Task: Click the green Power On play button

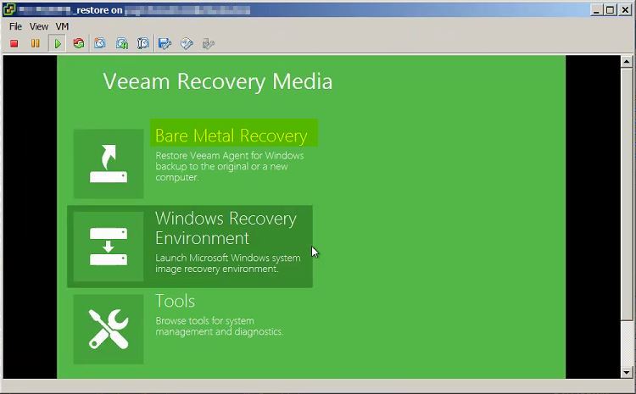Action: (x=58, y=43)
